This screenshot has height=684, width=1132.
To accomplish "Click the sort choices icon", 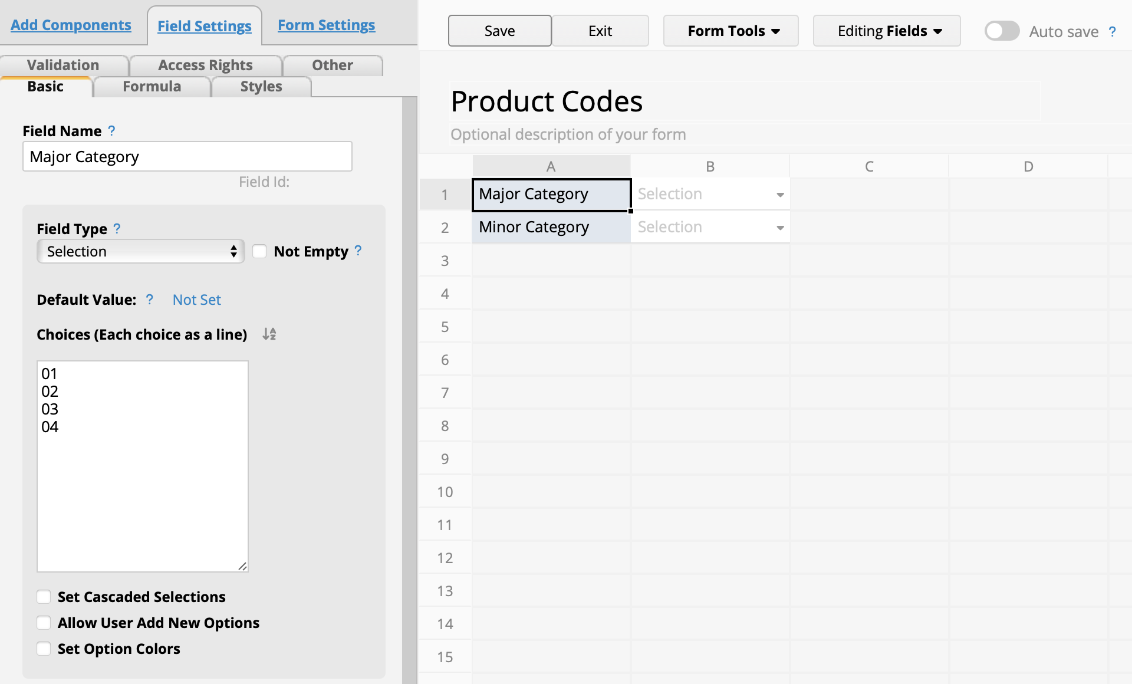I will coord(269,334).
